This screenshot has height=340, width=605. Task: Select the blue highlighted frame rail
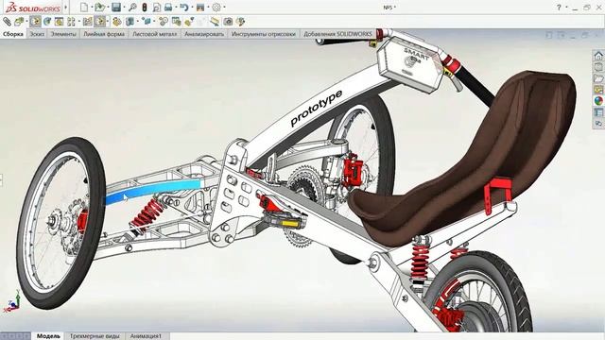point(153,191)
